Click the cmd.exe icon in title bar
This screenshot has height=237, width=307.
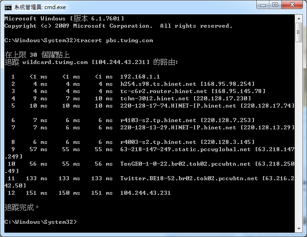(x=8, y=7)
